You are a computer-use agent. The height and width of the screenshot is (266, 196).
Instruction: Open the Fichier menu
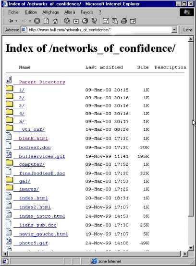click(x=14, y=12)
